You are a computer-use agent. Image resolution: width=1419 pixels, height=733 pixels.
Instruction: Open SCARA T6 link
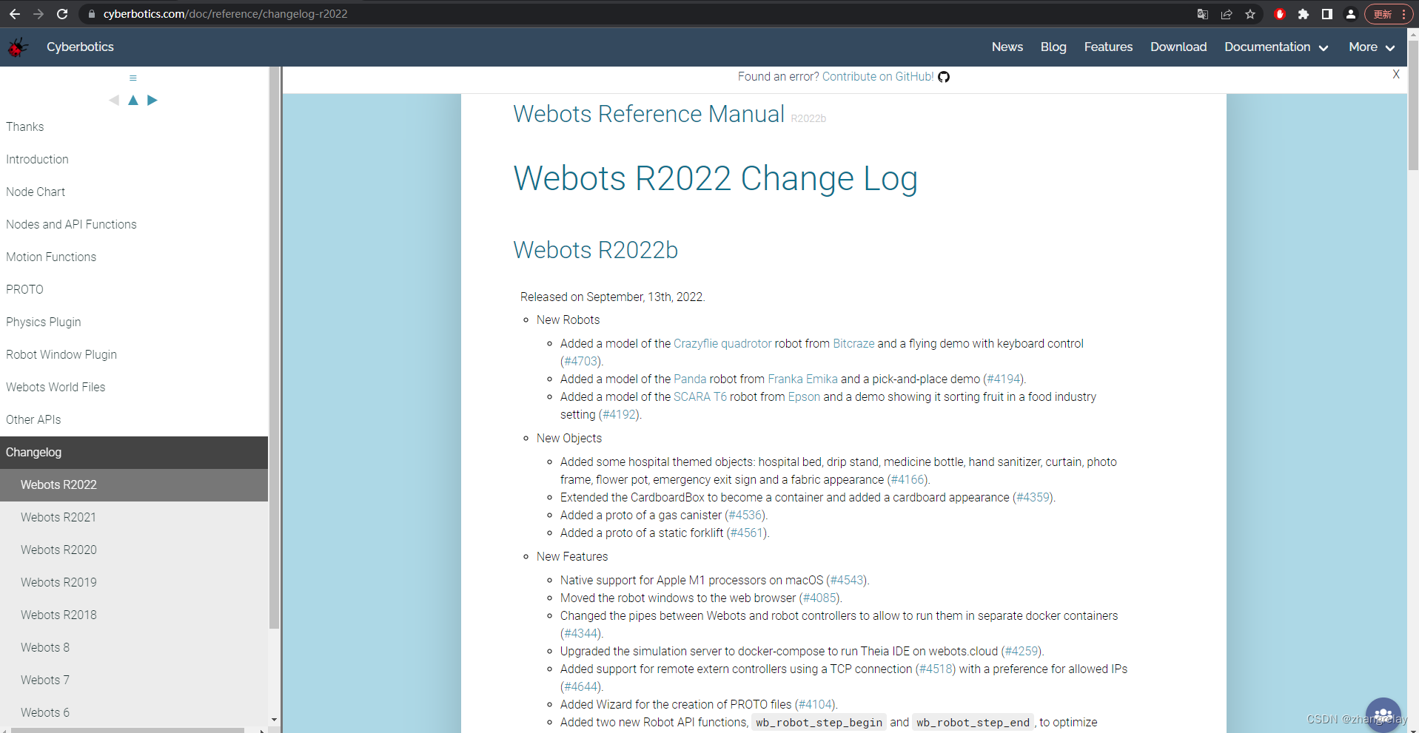point(700,396)
